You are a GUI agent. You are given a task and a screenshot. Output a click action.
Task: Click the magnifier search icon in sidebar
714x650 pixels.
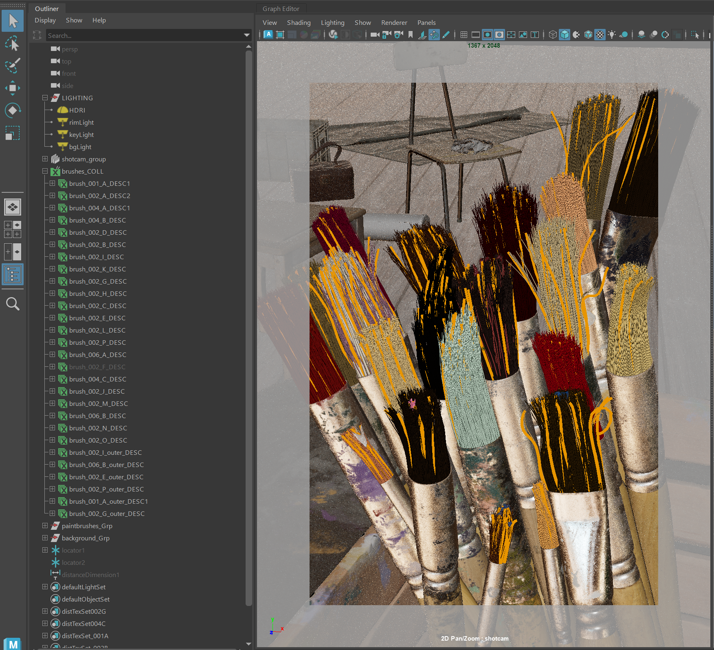(12, 304)
